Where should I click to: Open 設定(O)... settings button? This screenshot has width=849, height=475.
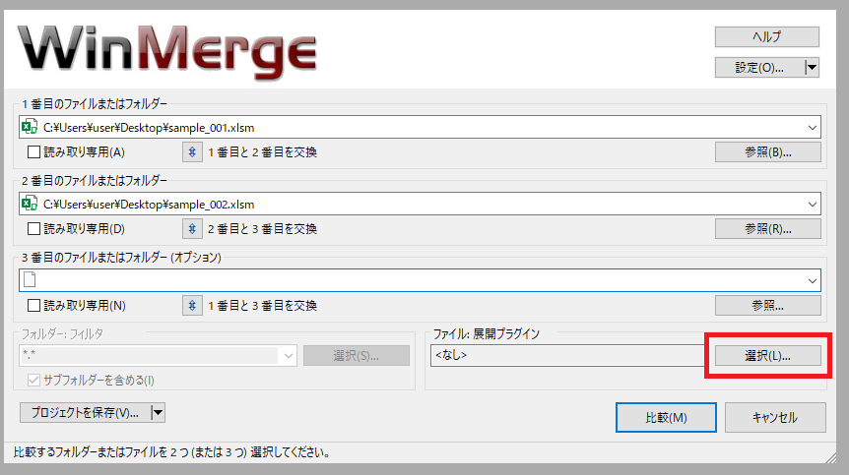[759, 68]
